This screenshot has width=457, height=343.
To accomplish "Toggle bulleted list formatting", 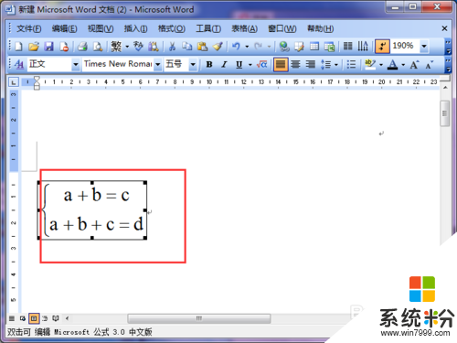I will click(351, 65).
